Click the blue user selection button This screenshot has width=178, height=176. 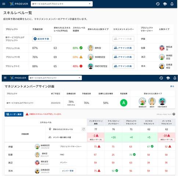(x=14, y=114)
